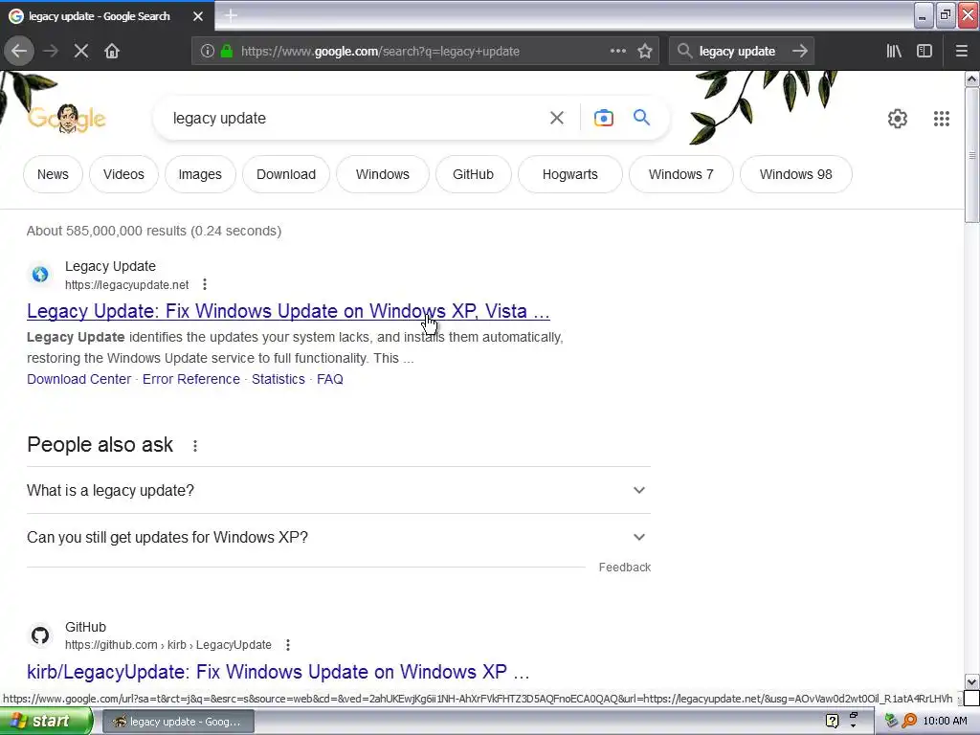Open more options for People also ask

[195, 446]
